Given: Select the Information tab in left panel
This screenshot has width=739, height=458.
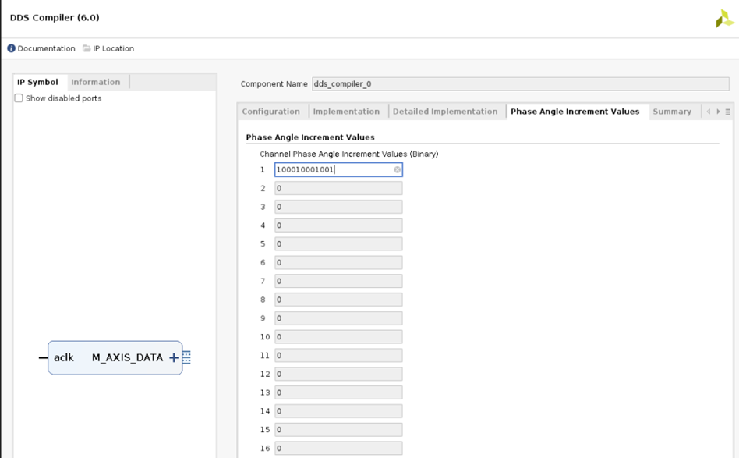Looking at the screenshot, I should [x=96, y=81].
